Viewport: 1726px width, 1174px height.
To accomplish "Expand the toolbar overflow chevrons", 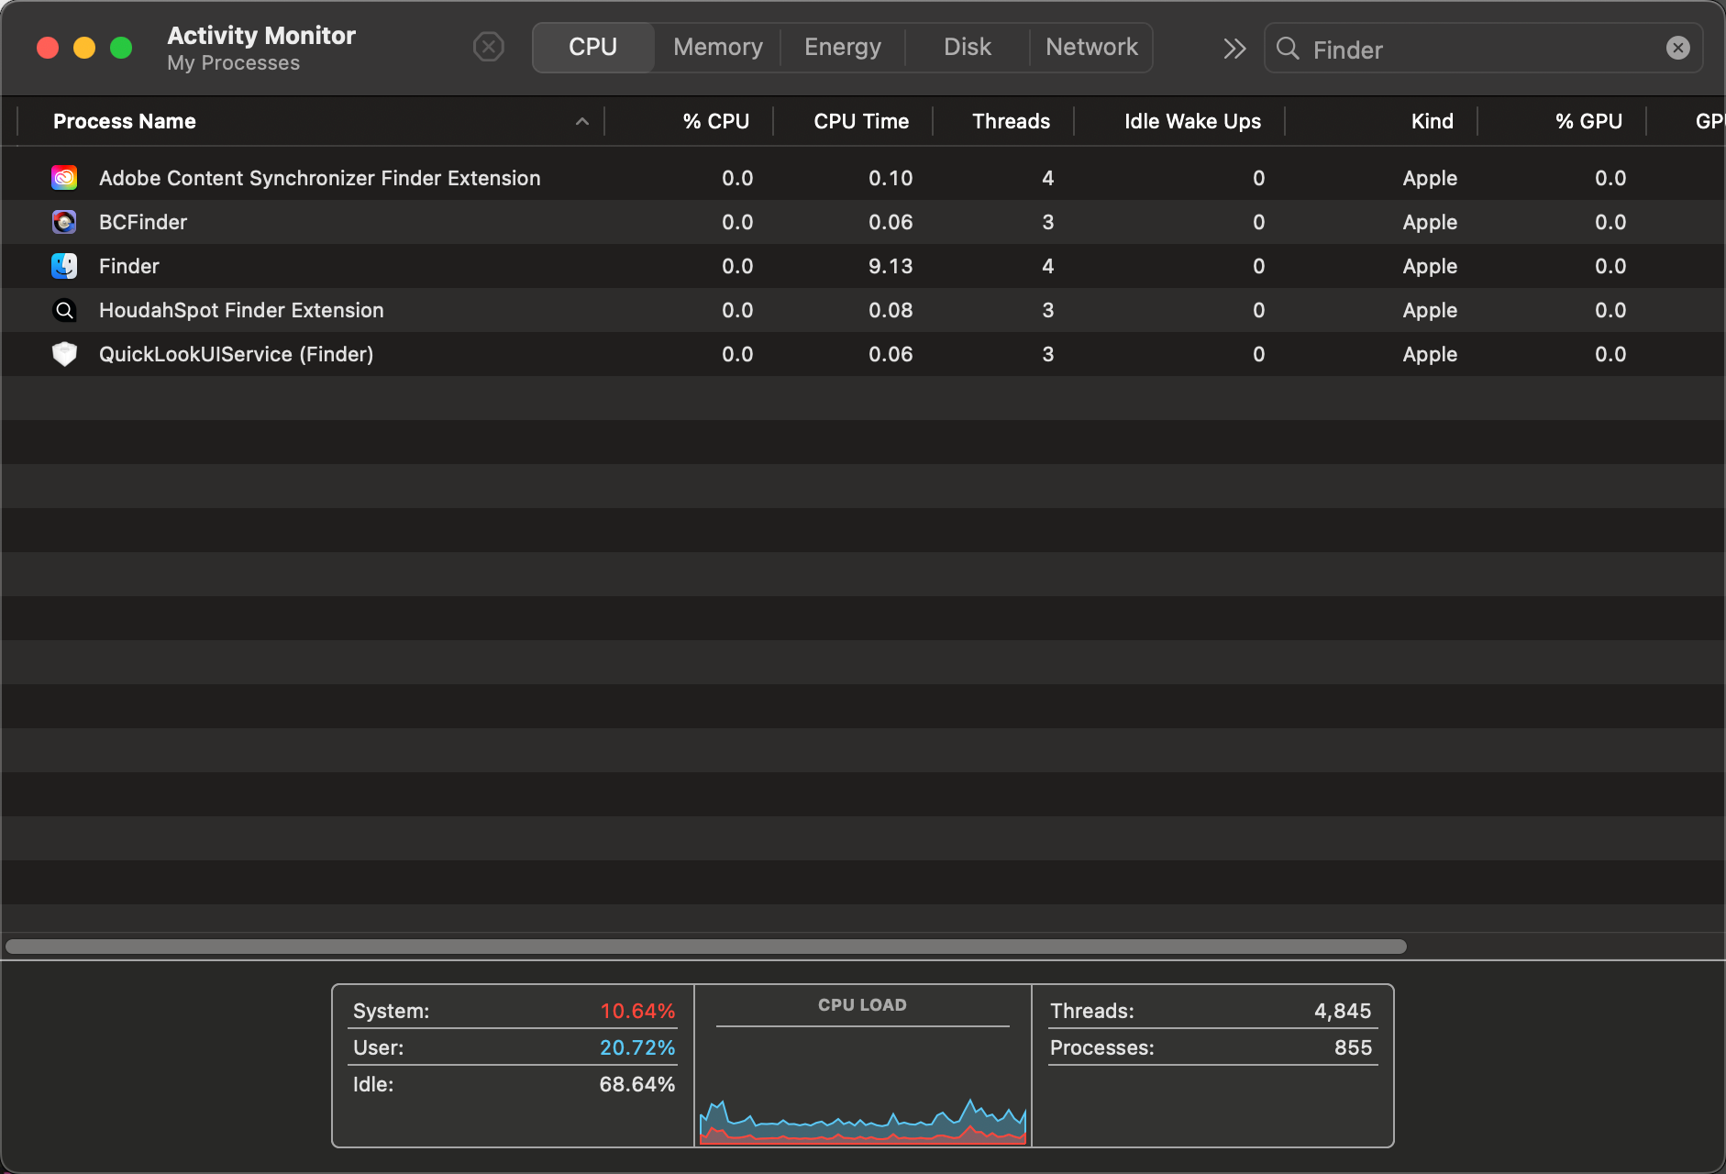I will 1234,49.
